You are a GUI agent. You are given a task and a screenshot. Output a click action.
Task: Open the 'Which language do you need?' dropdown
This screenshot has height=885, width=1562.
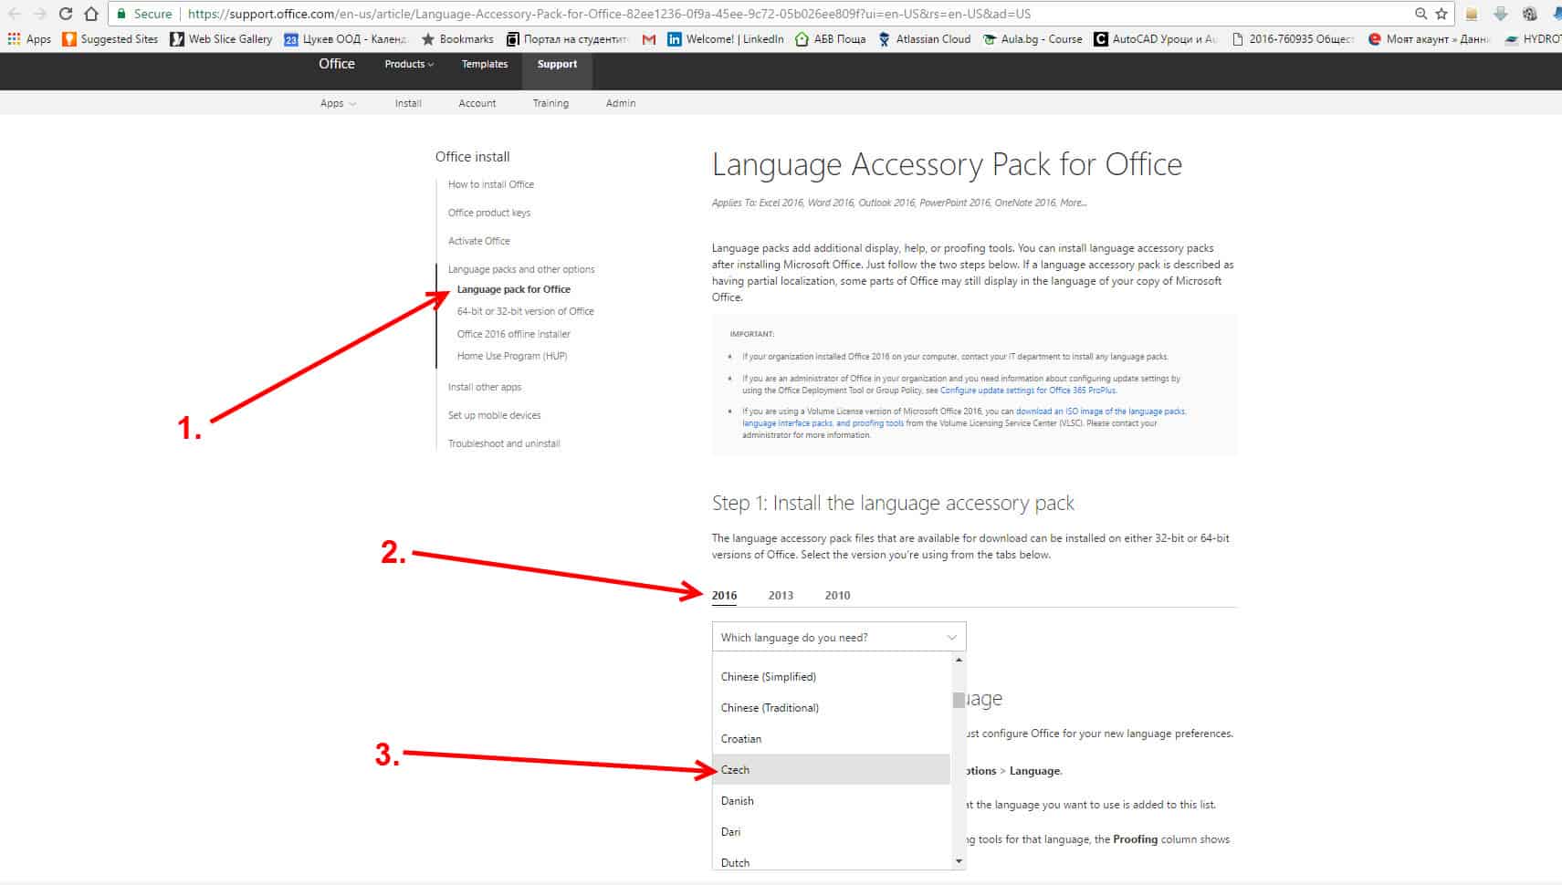click(839, 637)
